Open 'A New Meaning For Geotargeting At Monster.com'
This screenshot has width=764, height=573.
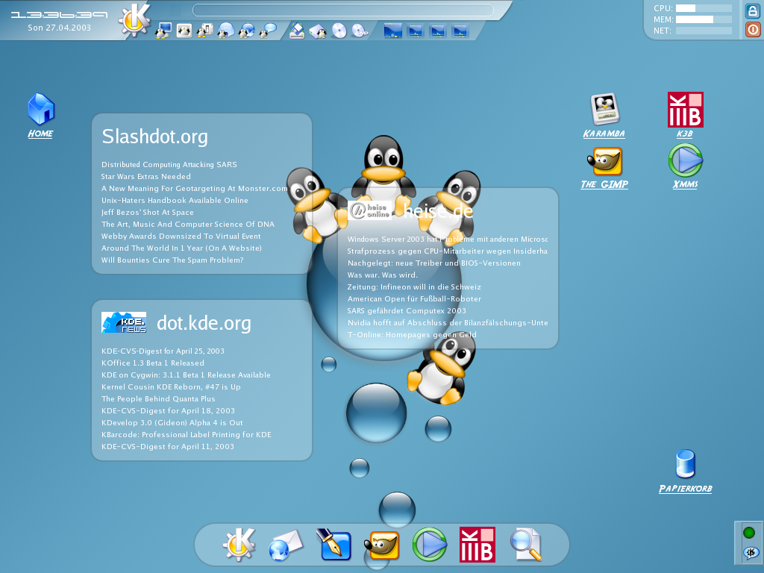195,189
